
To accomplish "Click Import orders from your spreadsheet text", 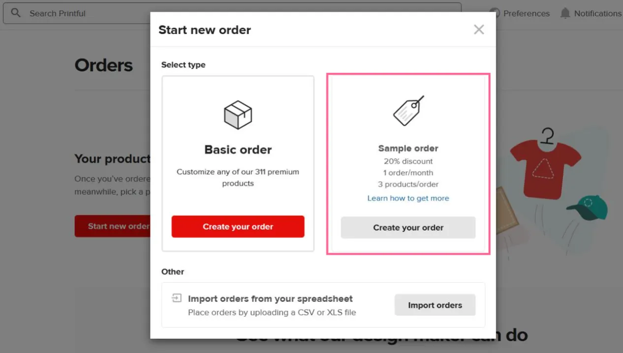I will tap(270, 298).
